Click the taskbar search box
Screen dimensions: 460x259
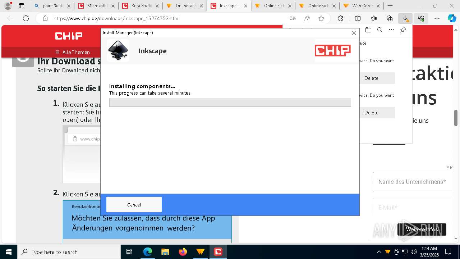[x=69, y=252]
